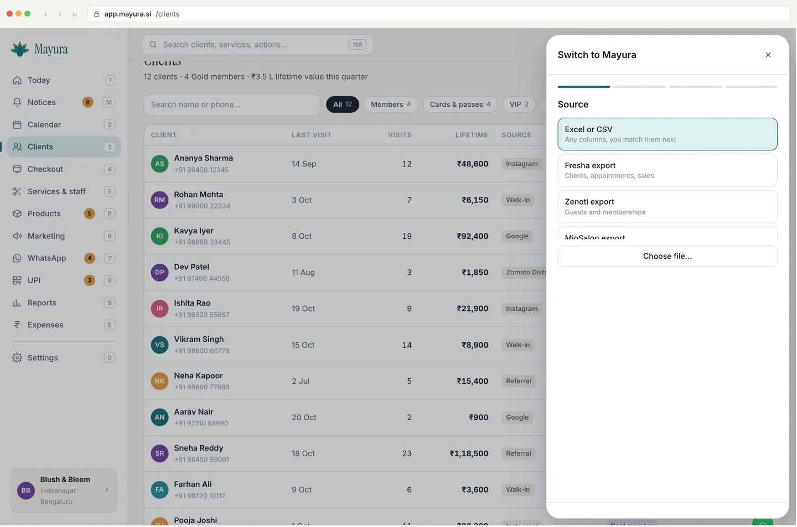Click the Choose file... button
The height and width of the screenshot is (527, 797).
click(667, 256)
